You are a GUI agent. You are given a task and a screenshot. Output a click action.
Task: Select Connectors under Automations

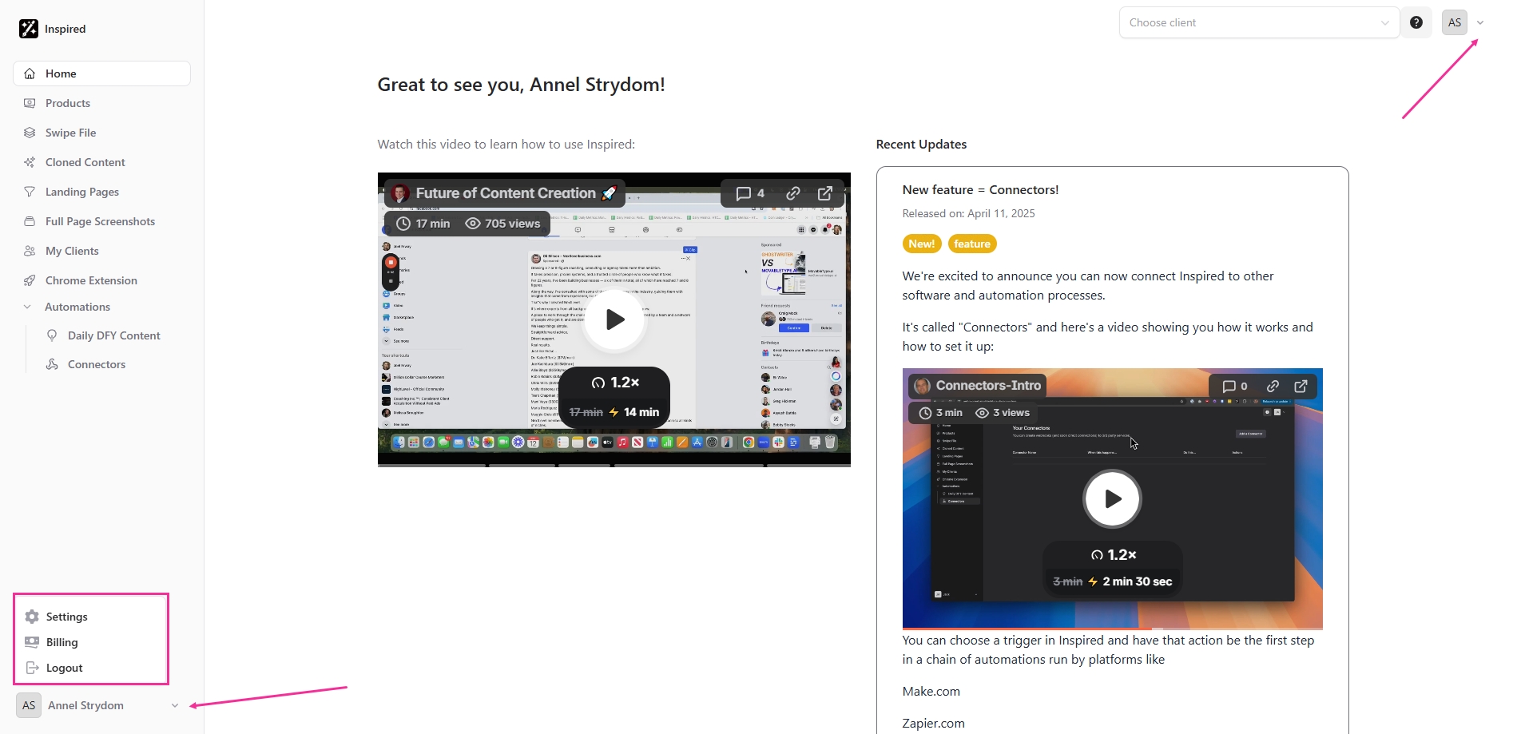pos(97,364)
